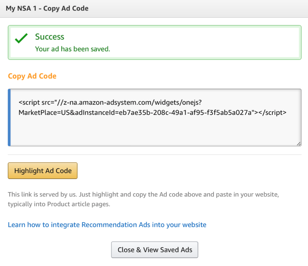The width and height of the screenshot is (308, 266).
Task: Click the Highlight Ad Code button
Action: 43,171
